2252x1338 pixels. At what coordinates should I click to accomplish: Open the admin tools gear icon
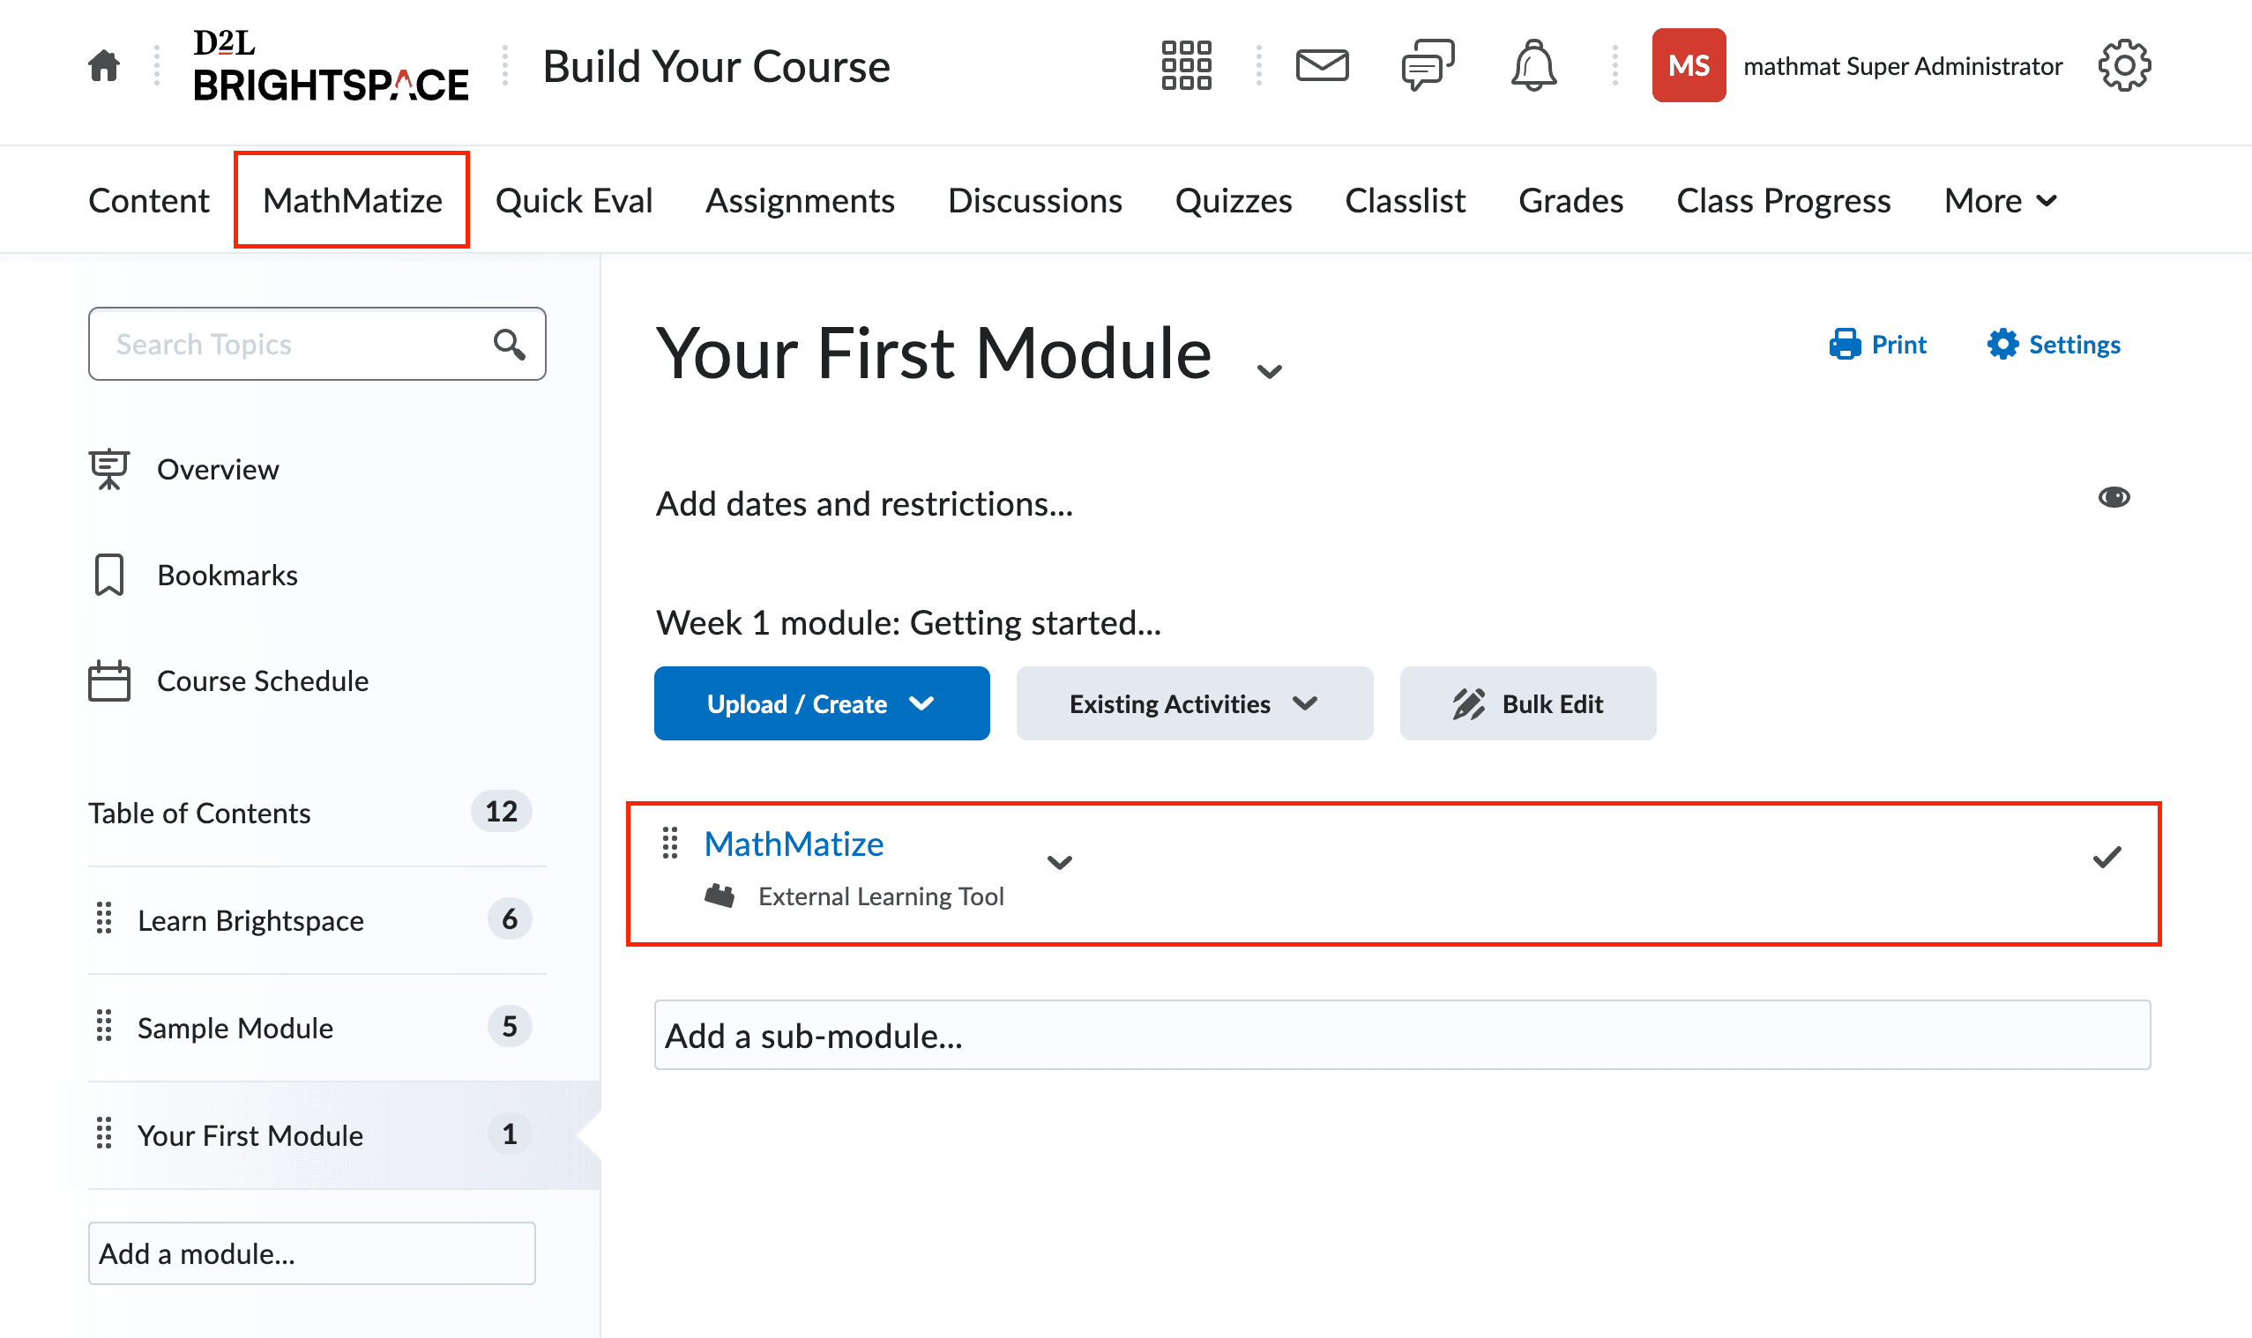pyautogui.click(x=2124, y=66)
